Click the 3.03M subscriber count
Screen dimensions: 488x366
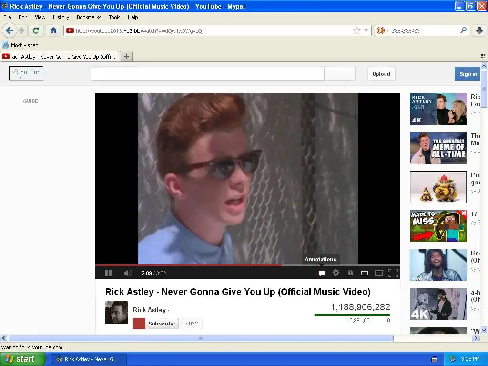(x=192, y=324)
